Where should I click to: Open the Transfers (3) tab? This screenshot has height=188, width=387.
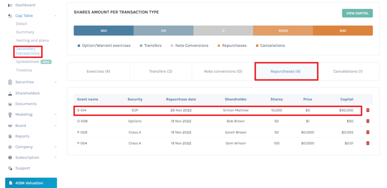tap(161, 71)
